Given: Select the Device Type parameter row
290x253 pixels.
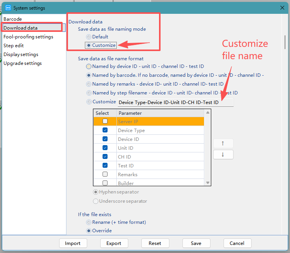Looking at the screenshot, I should click(x=149, y=130).
